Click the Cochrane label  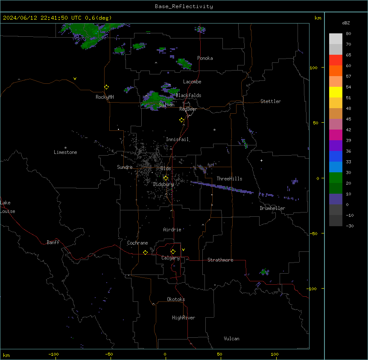[137, 243]
